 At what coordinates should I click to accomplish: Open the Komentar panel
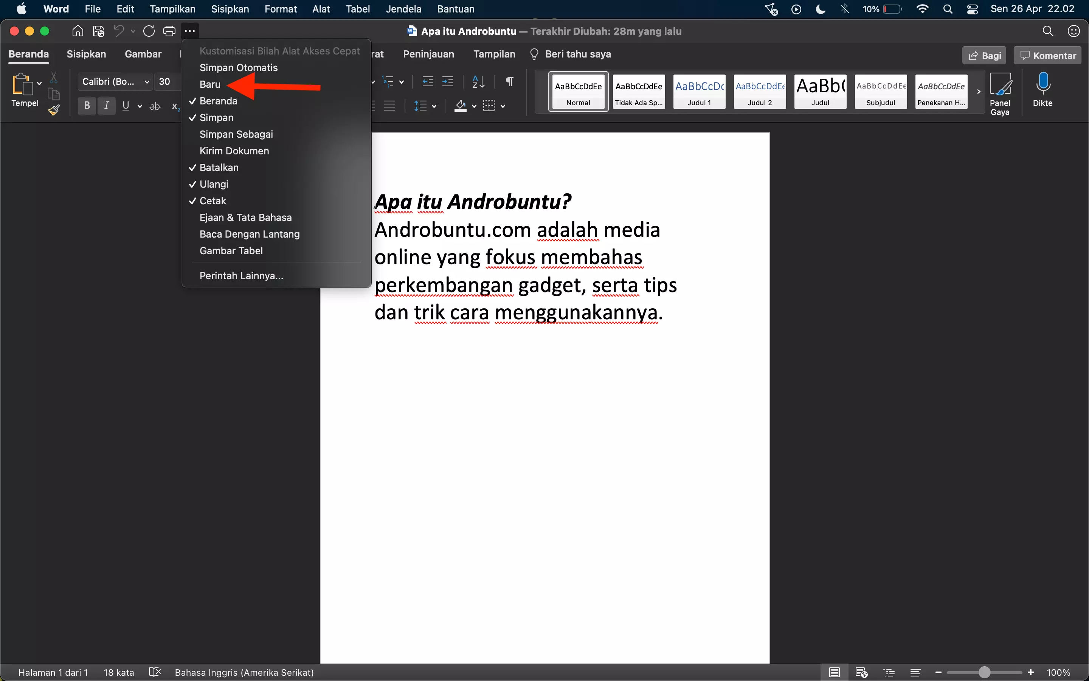(x=1047, y=55)
